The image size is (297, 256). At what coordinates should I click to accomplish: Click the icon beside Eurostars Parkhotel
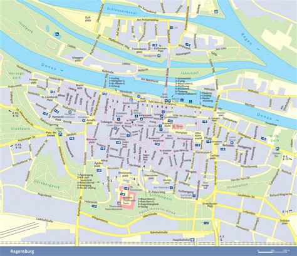coord(194,195)
